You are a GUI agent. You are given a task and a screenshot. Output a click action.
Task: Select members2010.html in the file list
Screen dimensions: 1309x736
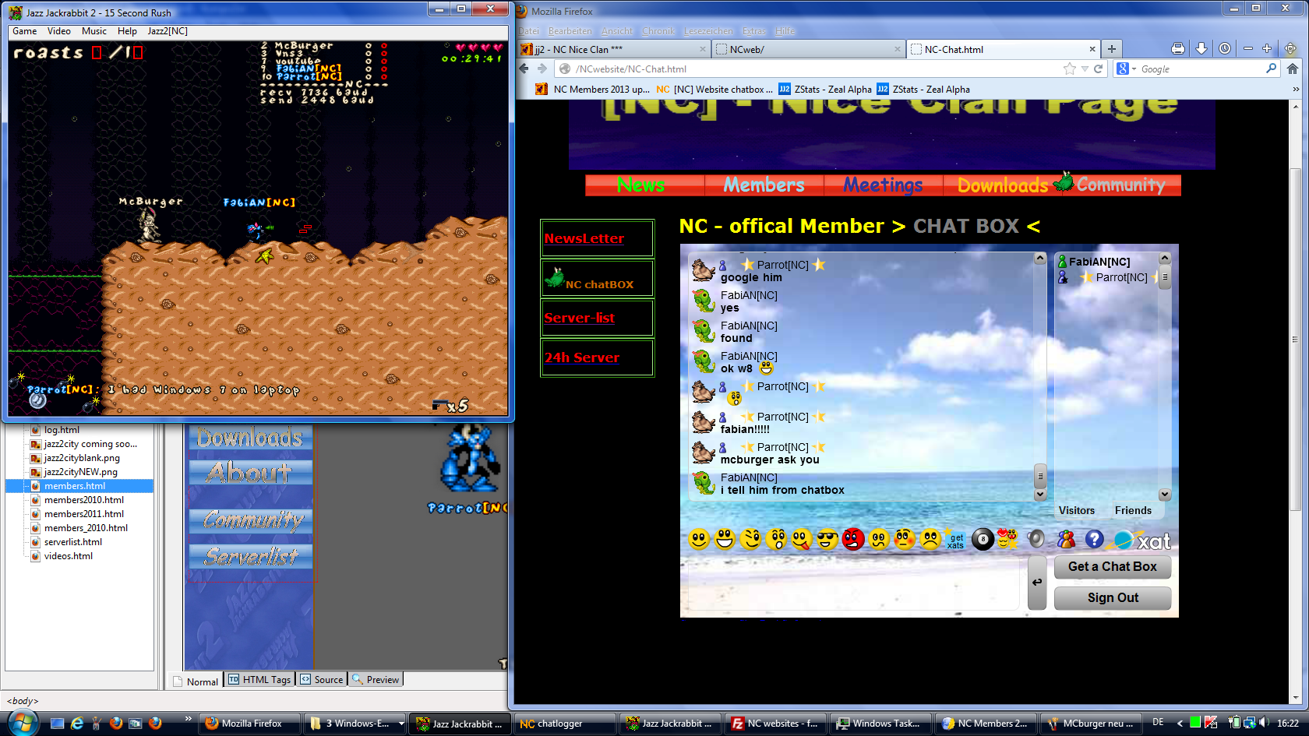83,500
